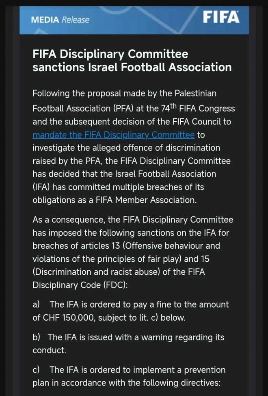Screen dimensions: 268x396
Task: Click sanction item c) about the prevention plan
Action: [x=129, y=376]
